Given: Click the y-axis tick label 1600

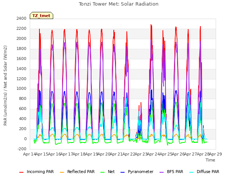Looking at the screenshot, I should click(x=22, y=59).
